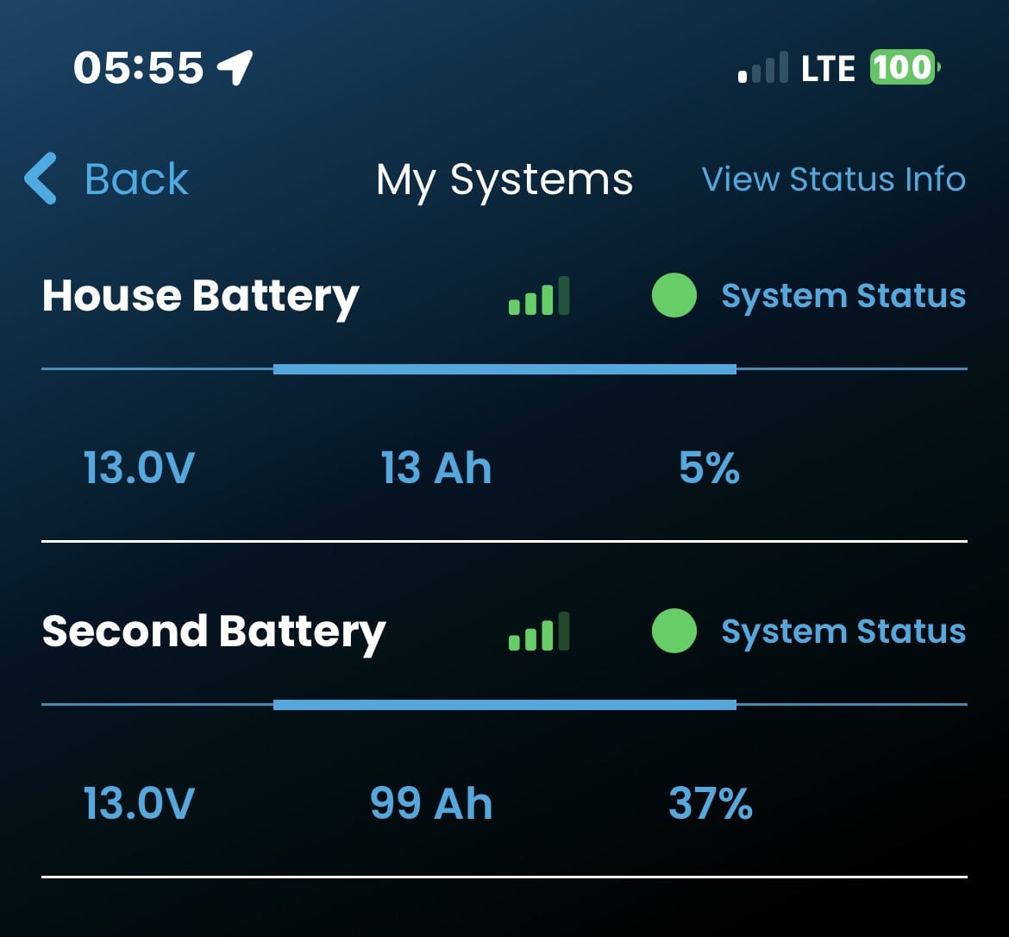Tap Second Battery 99 Ah reading

coord(431,803)
